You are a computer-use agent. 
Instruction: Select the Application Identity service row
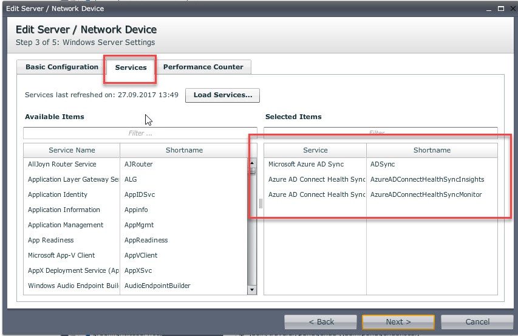58,194
